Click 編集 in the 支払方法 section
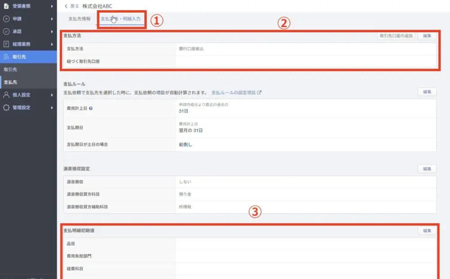 point(426,36)
